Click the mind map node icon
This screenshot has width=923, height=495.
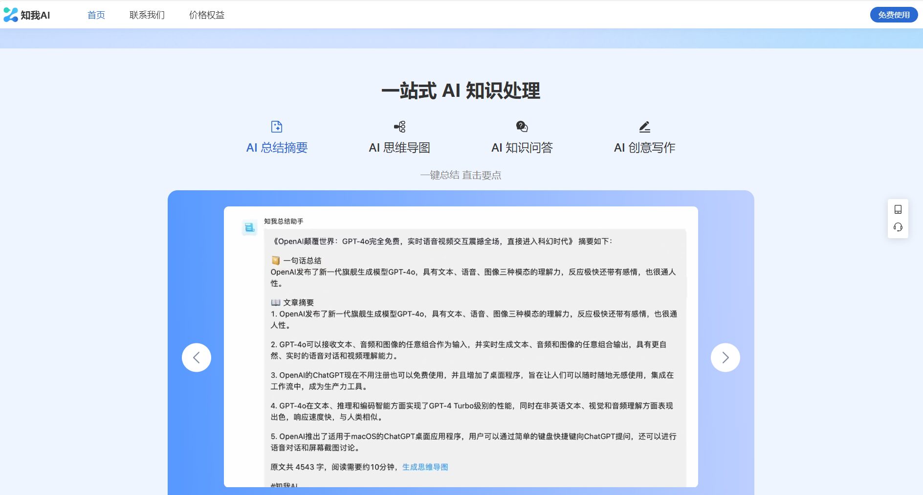click(x=399, y=127)
